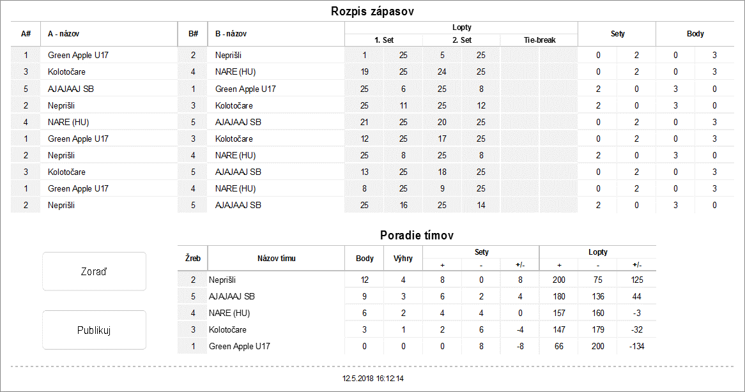
Task: Click the "1. Set" column header
Action: [x=383, y=40]
